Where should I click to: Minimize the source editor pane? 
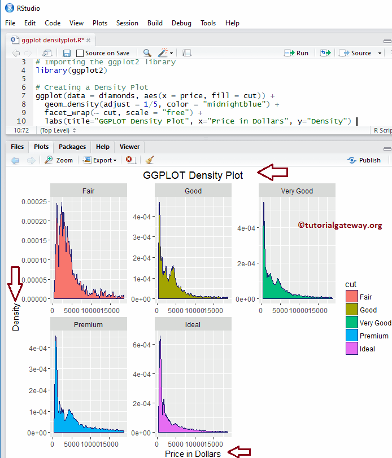387,41
